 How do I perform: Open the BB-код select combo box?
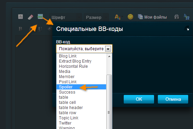pos(84,49)
